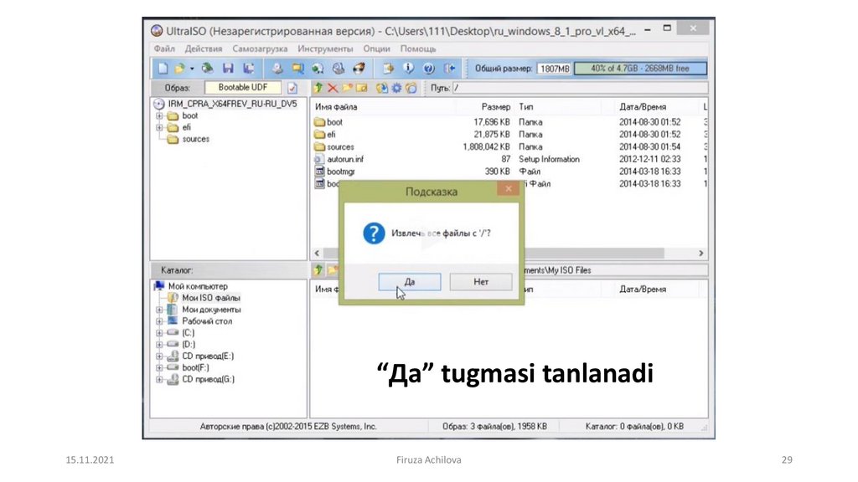858x482 pixels.
Task: Sort by Имя файла column header
Action: [x=336, y=107]
